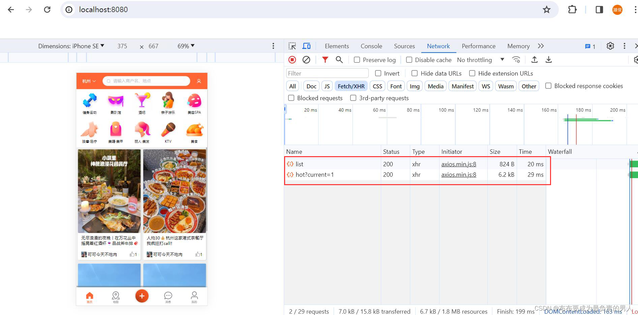Image resolution: width=638 pixels, height=315 pixels.
Task: Open the city selector dropdown in app
Action: click(89, 81)
